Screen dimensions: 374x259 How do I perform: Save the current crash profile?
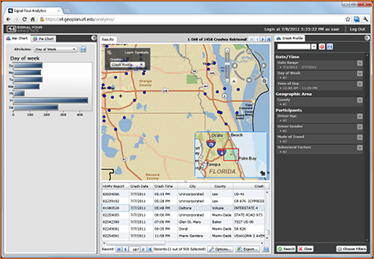(x=330, y=47)
